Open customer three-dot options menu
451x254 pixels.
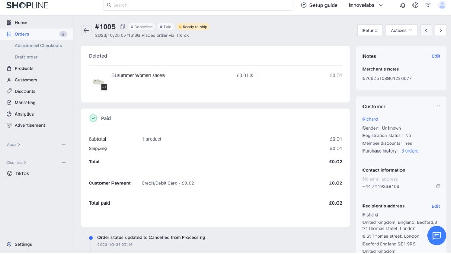click(x=437, y=106)
